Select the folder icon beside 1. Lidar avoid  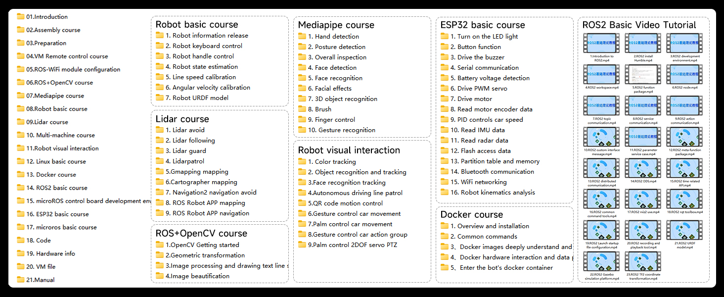point(160,130)
